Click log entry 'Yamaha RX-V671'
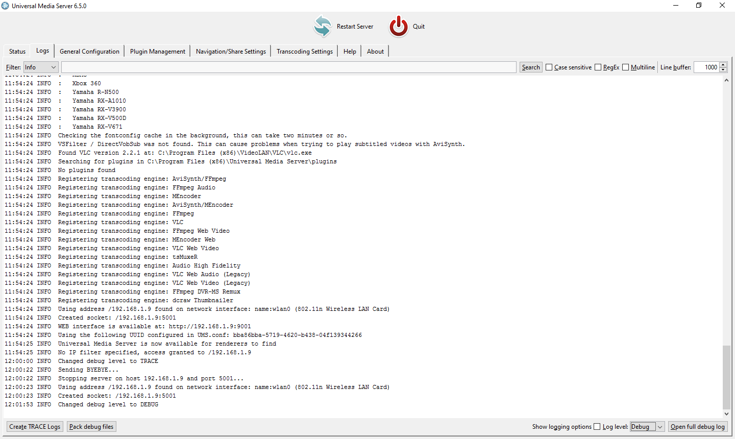This screenshot has height=439, width=735. click(x=97, y=127)
